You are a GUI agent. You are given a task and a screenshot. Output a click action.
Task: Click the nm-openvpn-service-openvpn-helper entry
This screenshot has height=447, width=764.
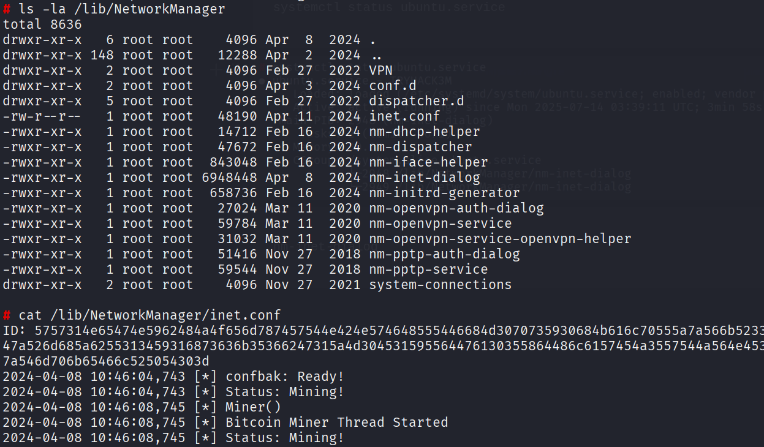(499, 239)
